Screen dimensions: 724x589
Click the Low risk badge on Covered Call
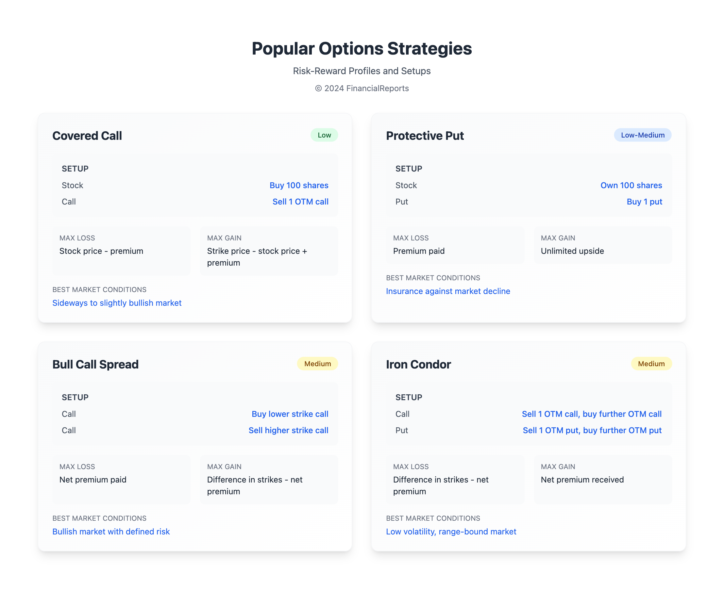(x=324, y=135)
